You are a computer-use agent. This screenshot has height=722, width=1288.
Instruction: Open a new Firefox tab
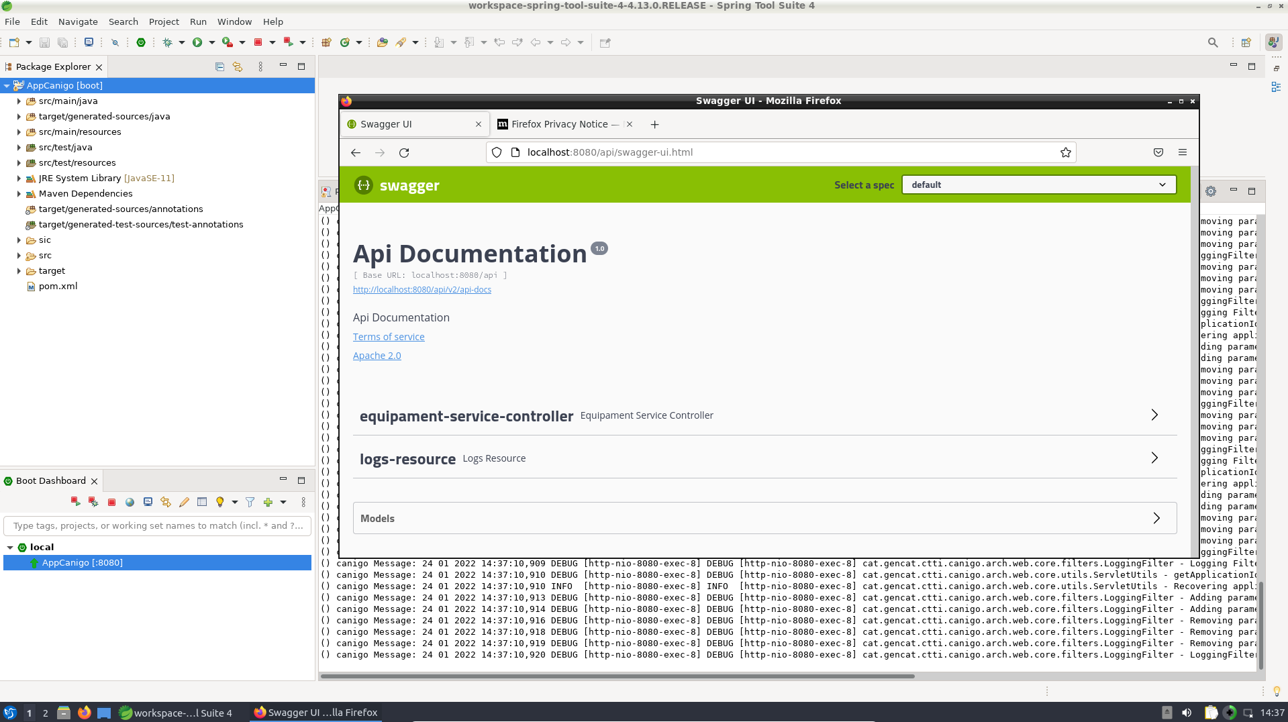[654, 124]
